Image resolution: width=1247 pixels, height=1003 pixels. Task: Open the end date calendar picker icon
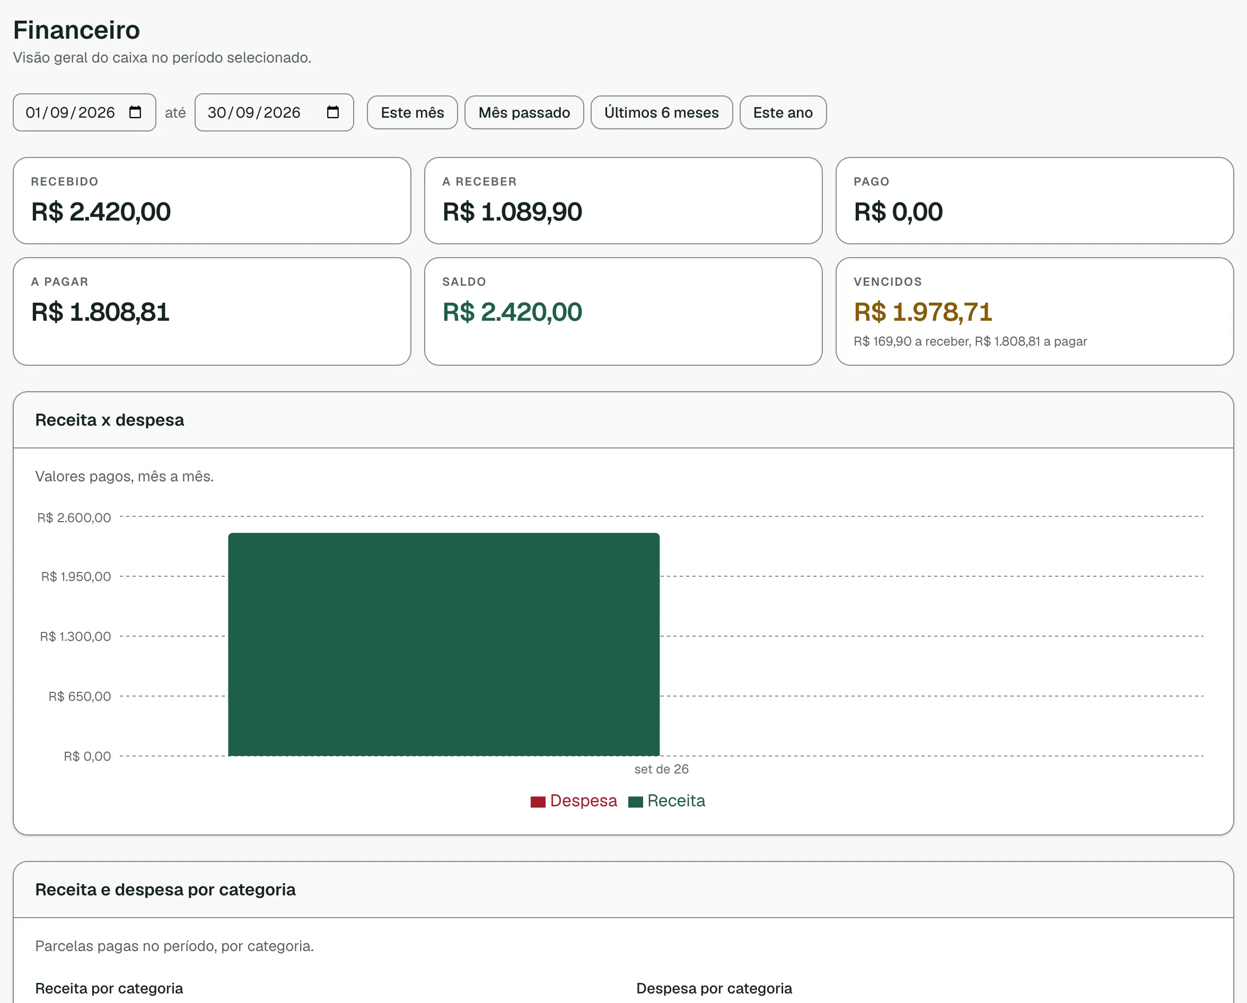[332, 112]
